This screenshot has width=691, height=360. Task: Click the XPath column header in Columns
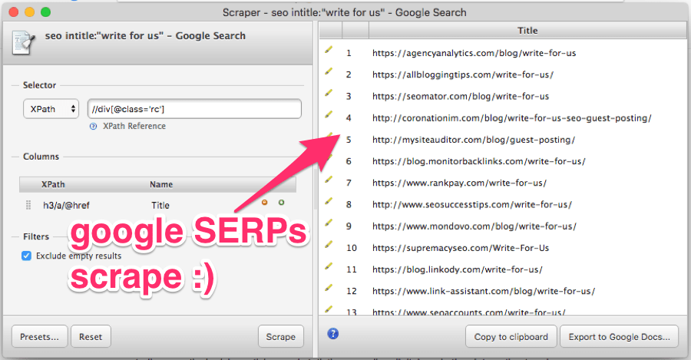coord(53,184)
